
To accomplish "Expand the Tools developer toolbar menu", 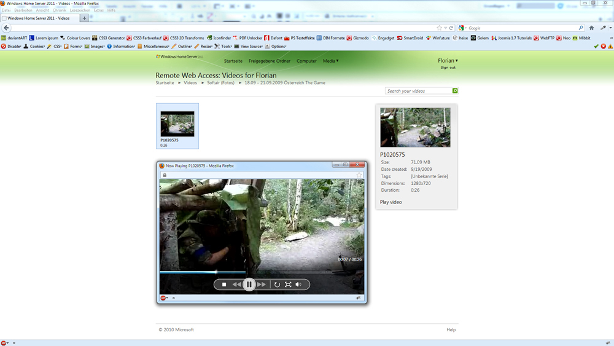I will (223, 46).
